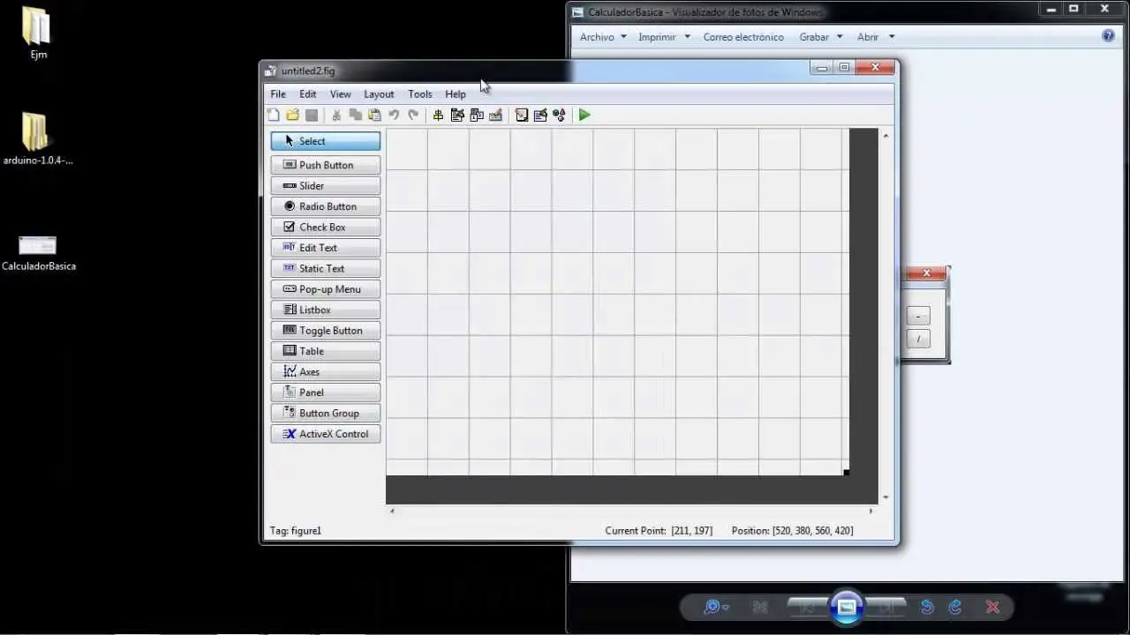Click the horizontal scrollbar right arrow

pyautogui.click(x=870, y=511)
